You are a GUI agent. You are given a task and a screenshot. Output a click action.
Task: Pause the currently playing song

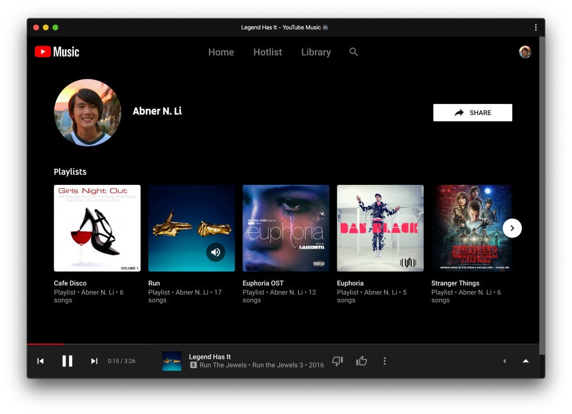pos(67,361)
